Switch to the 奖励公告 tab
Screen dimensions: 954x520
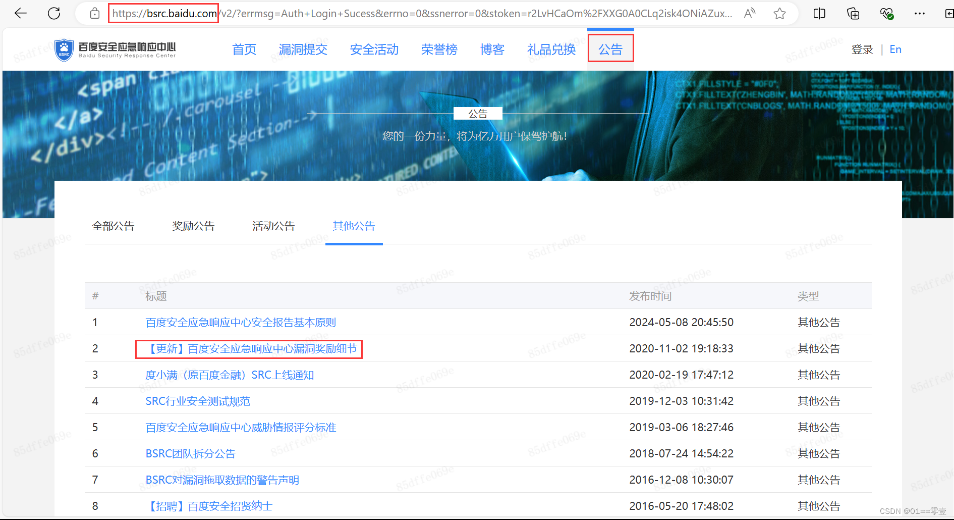(x=193, y=226)
